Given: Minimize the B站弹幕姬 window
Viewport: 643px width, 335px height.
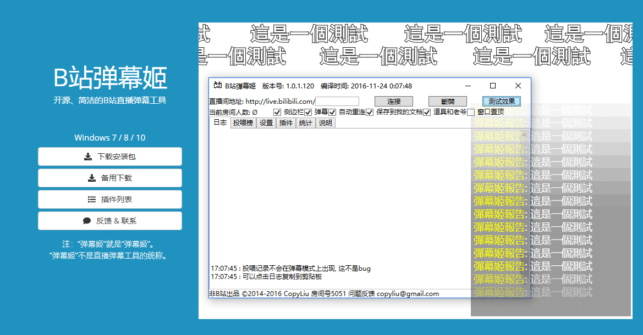Looking at the screenshot, I should coord(468,86).
